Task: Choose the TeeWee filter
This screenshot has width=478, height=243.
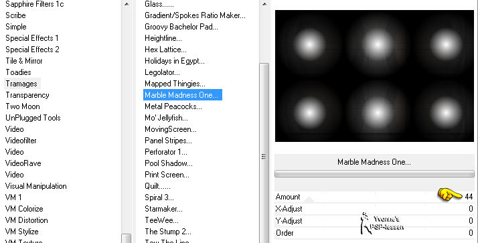Action: (x=161, y=220)
